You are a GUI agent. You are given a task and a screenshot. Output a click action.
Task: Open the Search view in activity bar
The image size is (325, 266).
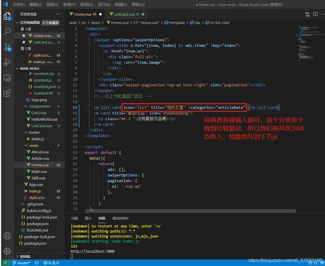click(x=7, y=31)
